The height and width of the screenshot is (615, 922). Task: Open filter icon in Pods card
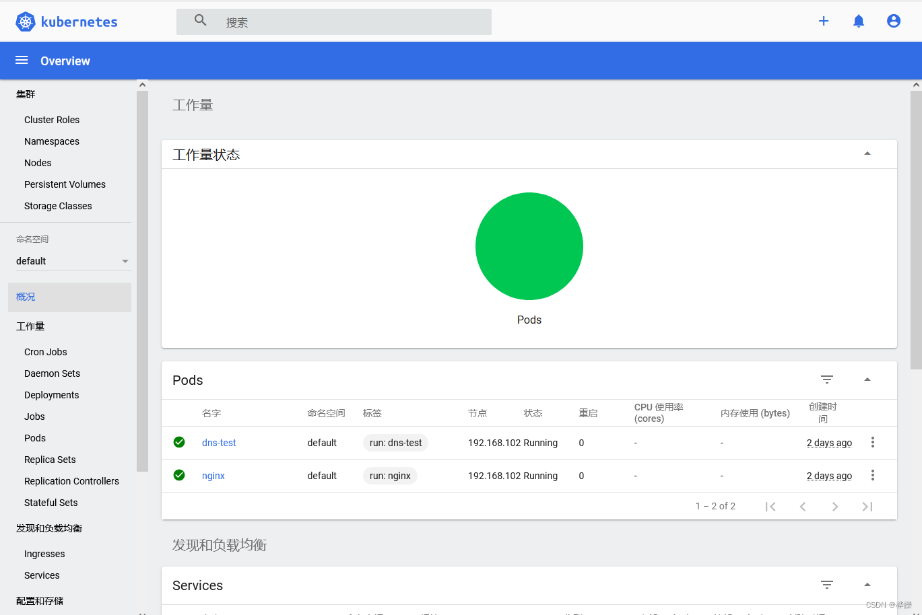(x=827, y=379)
